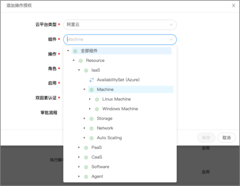The height and width of the screenshot is (186, 240).
Task: Click the PaaS node icon
Action: point(86,148)
